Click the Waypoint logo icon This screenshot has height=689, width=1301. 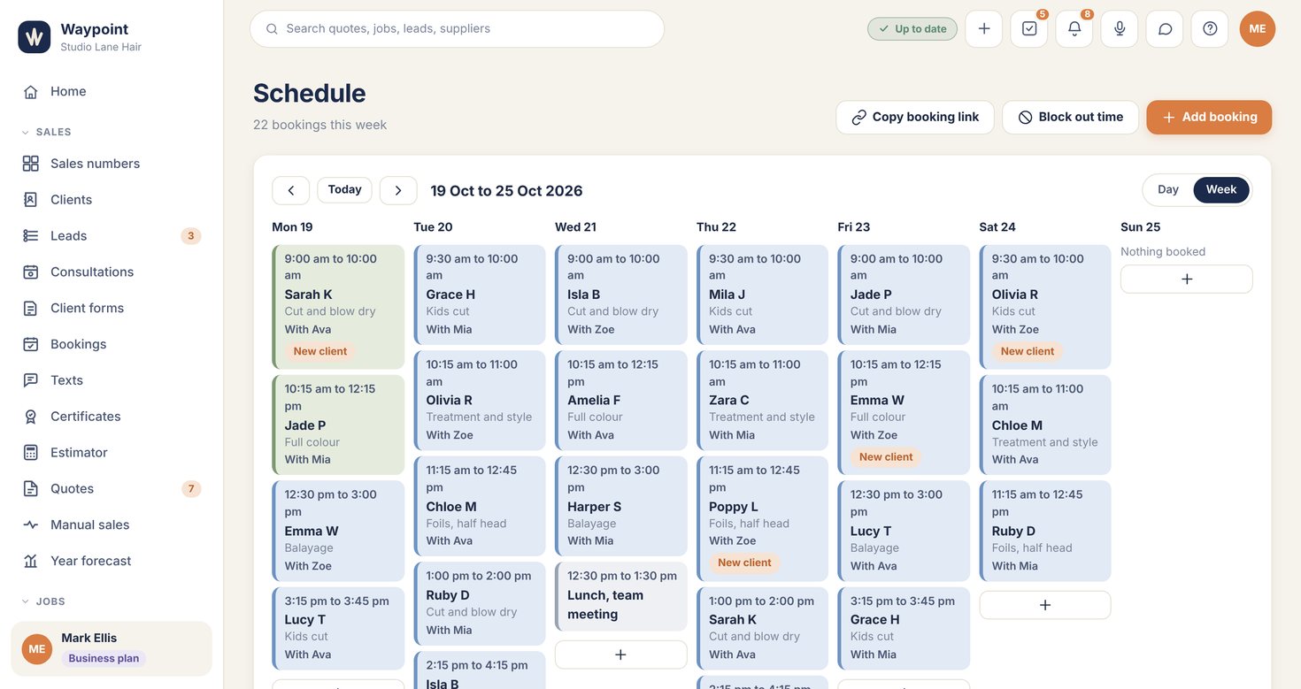[x=35, y=37]
